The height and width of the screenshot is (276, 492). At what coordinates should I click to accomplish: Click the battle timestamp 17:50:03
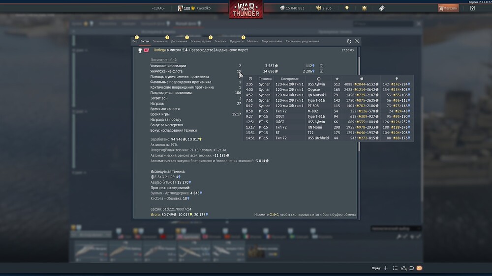coord(347,50)
